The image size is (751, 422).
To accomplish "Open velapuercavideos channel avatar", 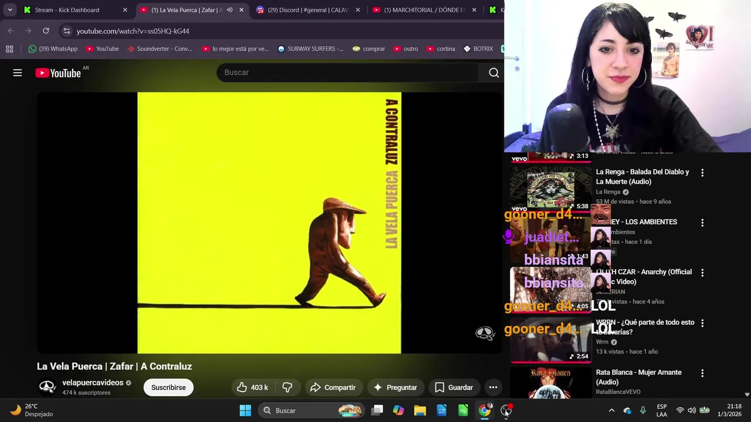I will tap(47, 387).
